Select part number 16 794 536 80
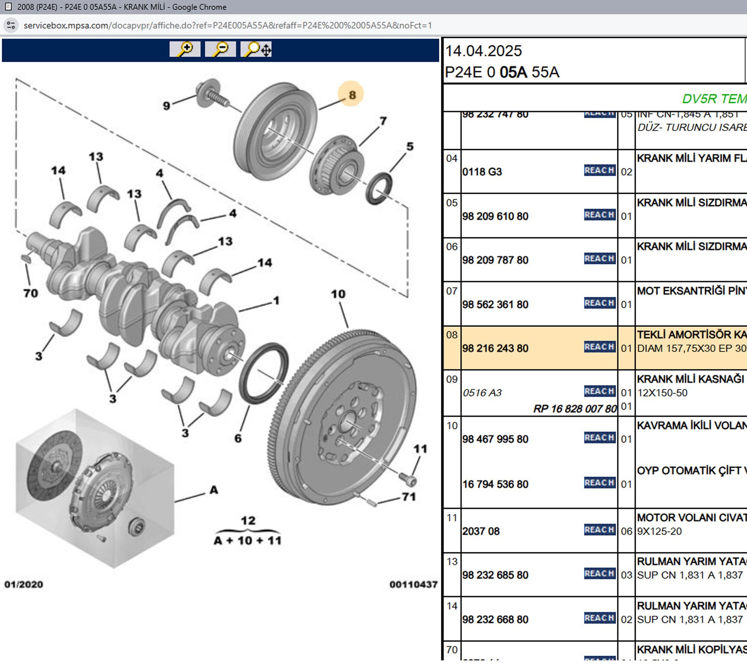This screenshot has height=664, width=747. [x=495, y=484]
